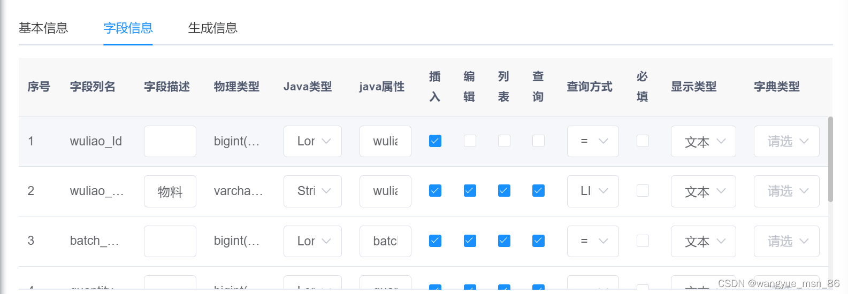
Task: Check 必填 checkbox in row 2
Action: point(643,190)
